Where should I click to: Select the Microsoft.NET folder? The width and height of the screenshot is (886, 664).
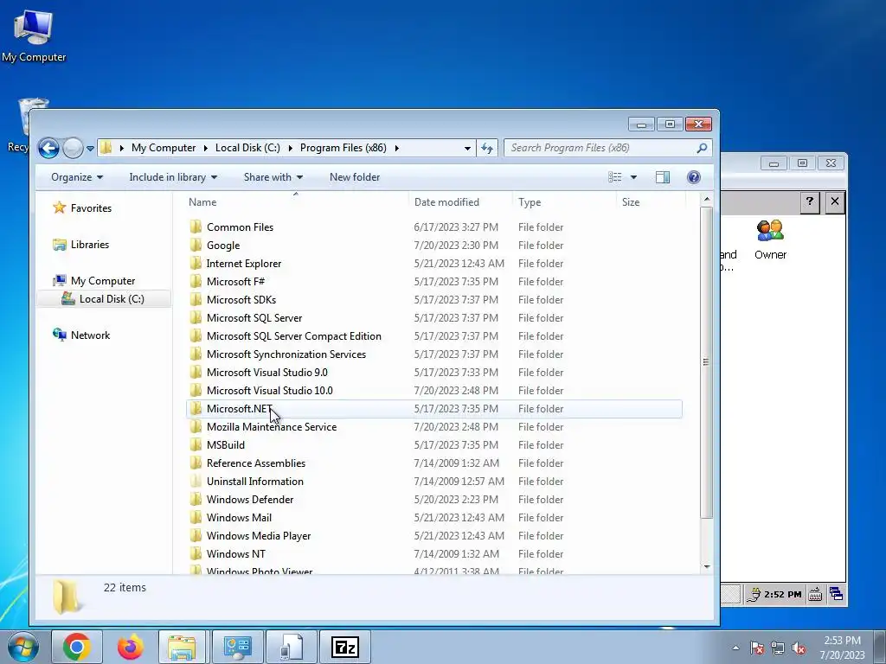click(434, 409)
